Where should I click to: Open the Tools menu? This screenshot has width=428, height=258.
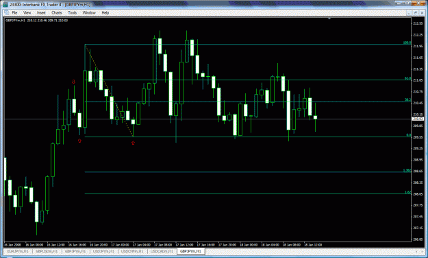72,12
